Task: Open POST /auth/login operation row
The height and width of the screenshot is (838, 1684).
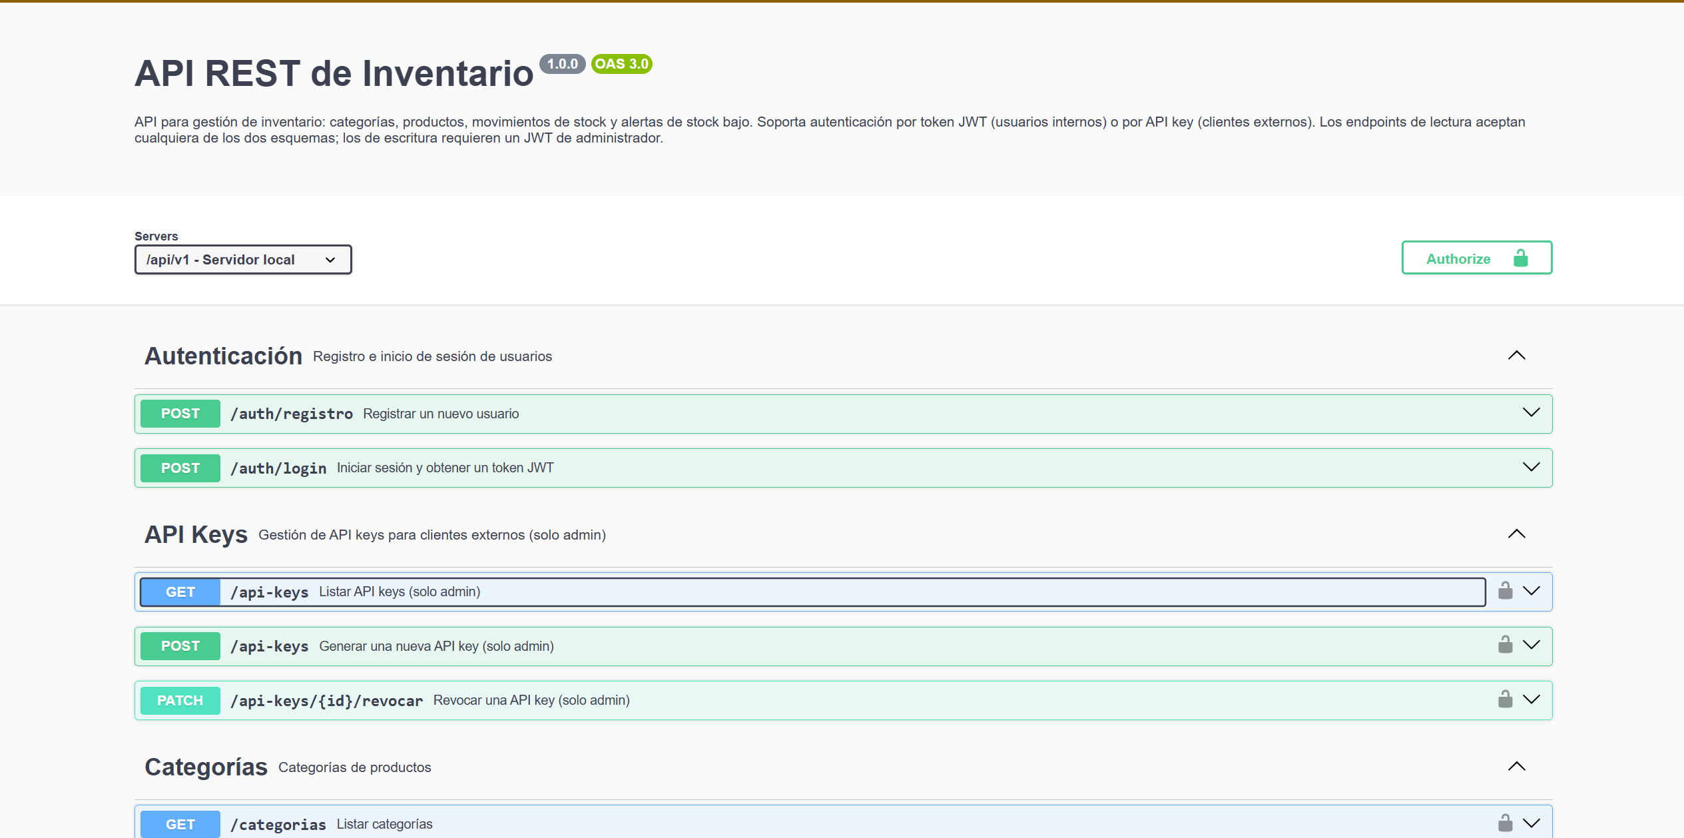Action: (x=843, y=468)
